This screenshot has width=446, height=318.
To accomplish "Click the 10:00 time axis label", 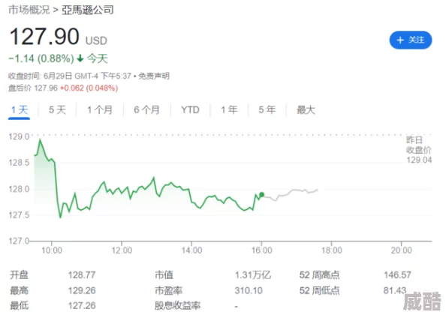I will point(52,250).
